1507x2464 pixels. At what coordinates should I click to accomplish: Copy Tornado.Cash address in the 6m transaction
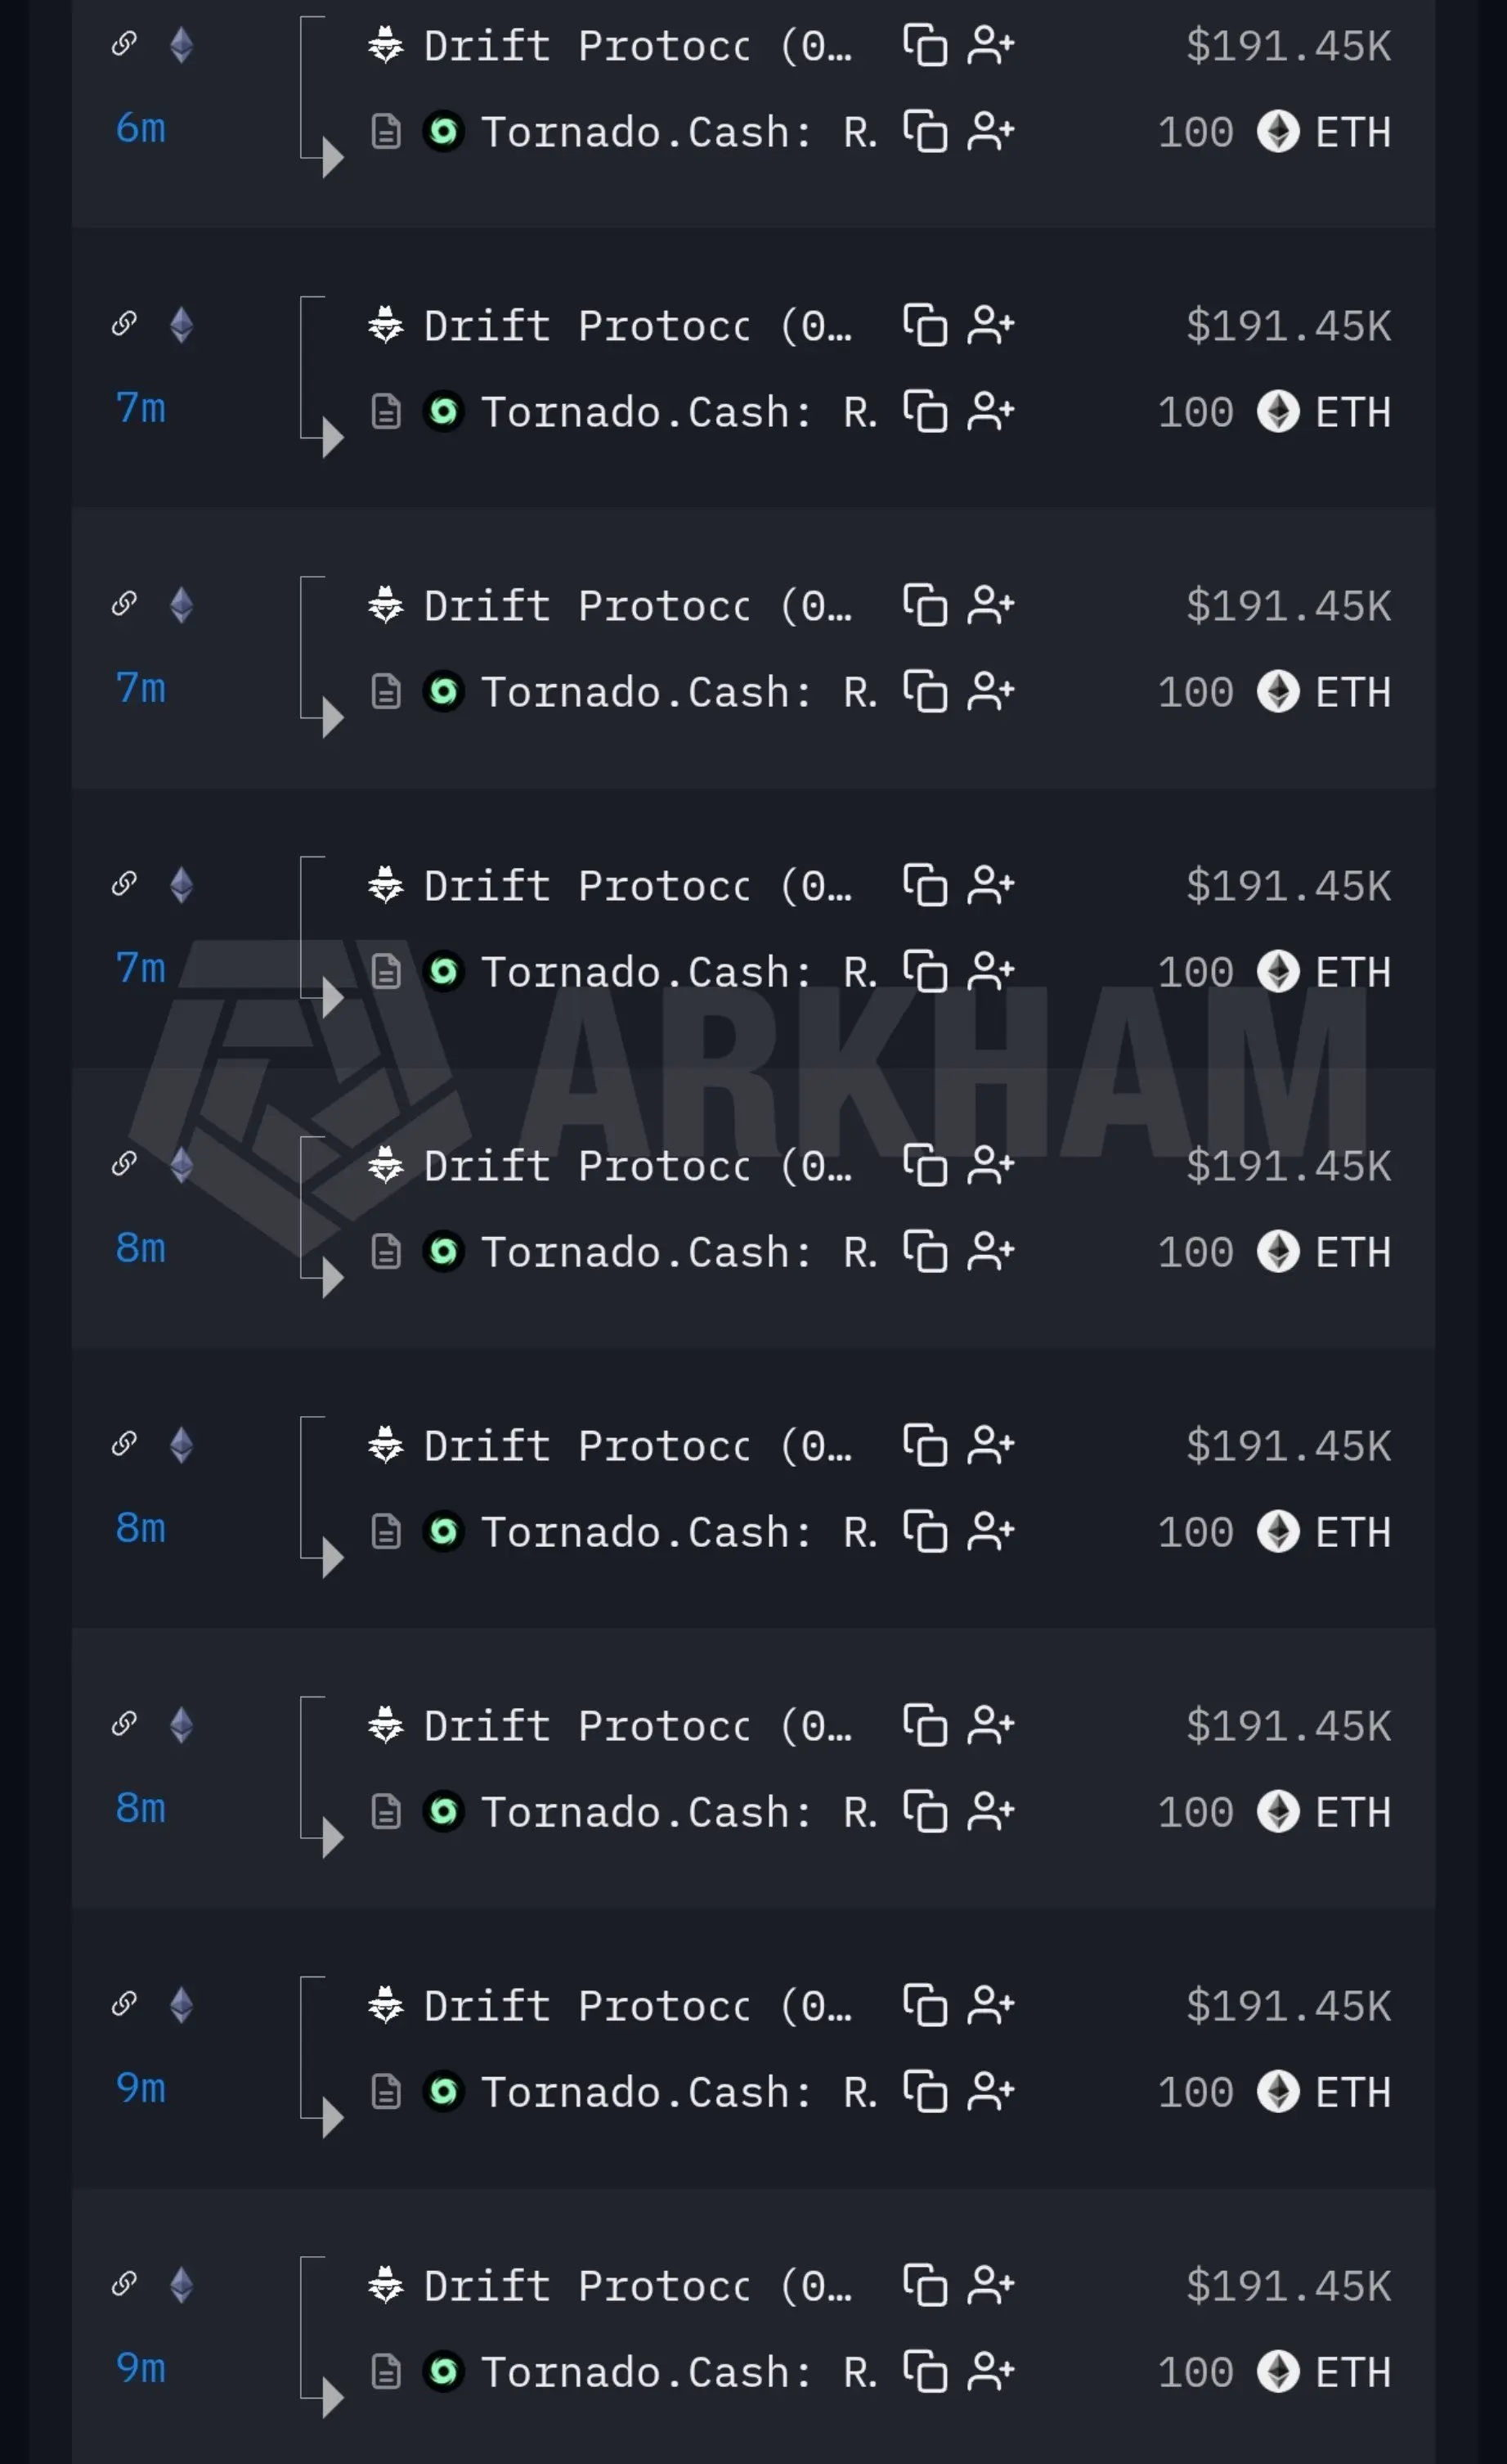click(924, 131)
